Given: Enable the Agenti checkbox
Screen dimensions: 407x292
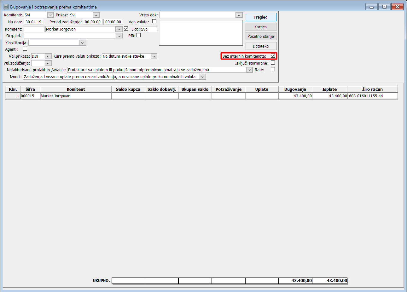Looking at the screenshot, I should click(x=25, y=49).
